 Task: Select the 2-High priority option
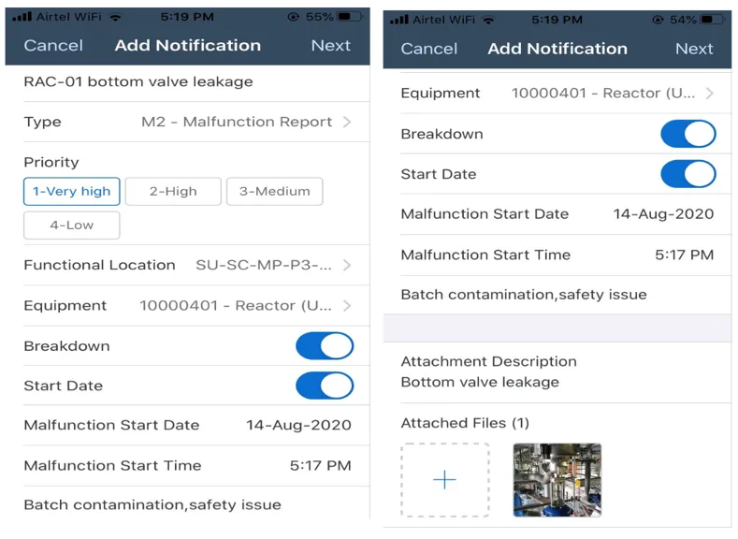173,192
